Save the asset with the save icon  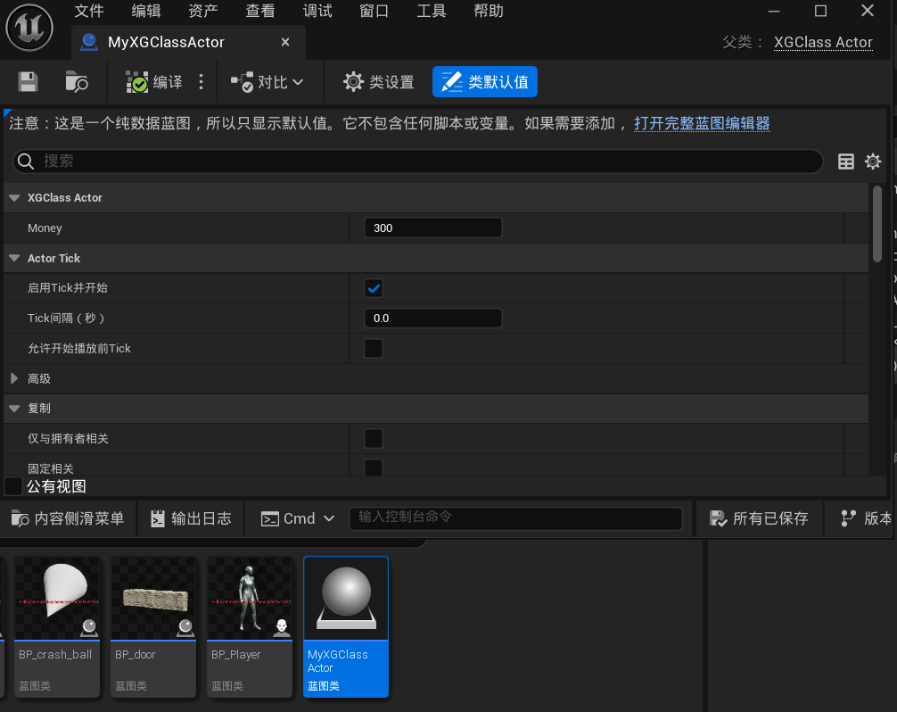tap(27, 81)
